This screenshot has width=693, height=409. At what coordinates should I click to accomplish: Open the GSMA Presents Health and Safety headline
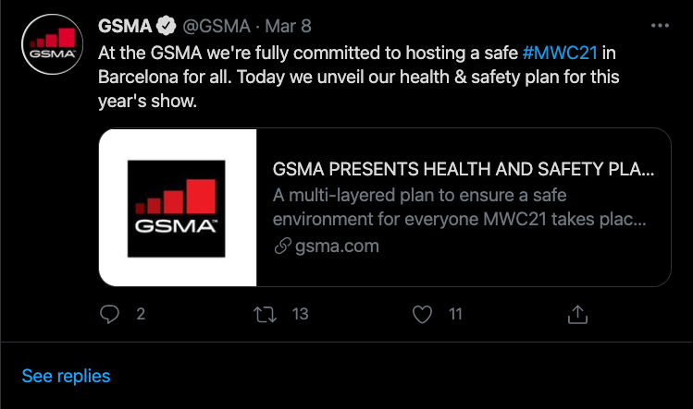coord(464,171)
